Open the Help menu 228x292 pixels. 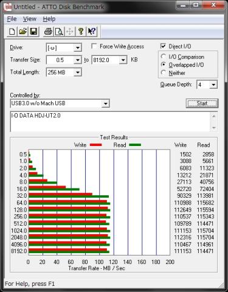49,19
